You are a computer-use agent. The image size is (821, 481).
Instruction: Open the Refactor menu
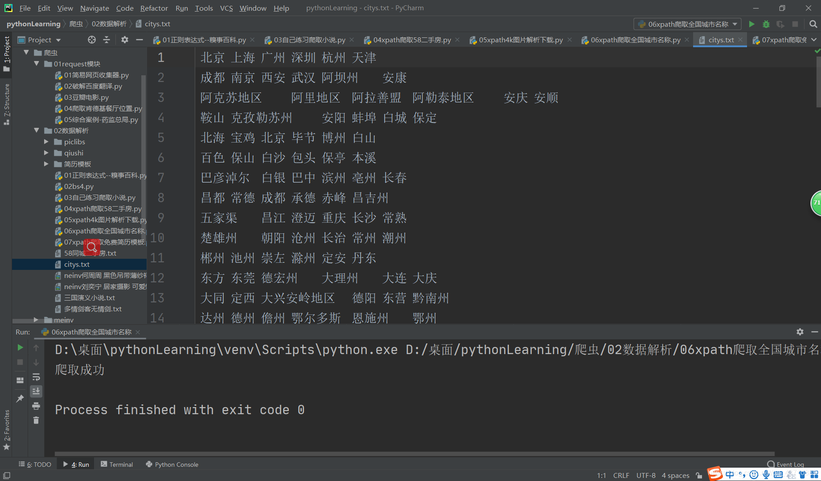point(154,8)
